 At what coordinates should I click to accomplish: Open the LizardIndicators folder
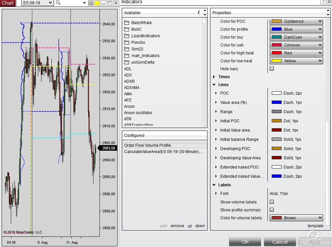point(145,36)
